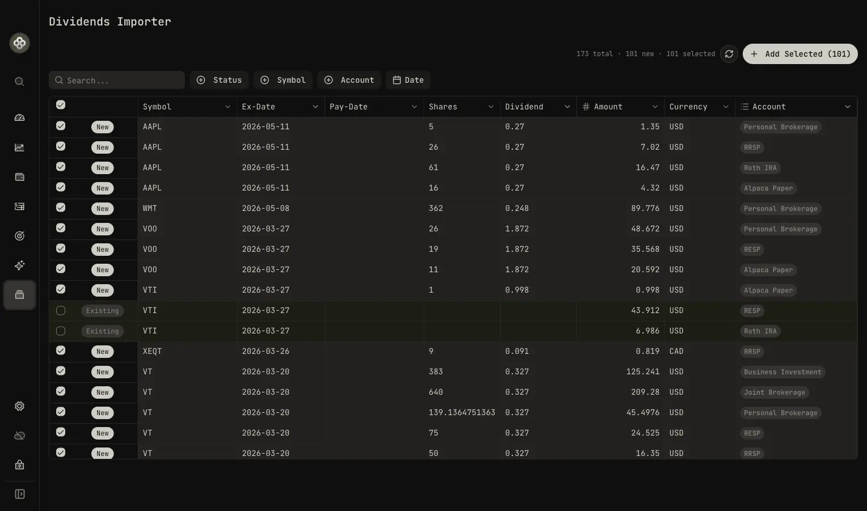Click the app logo icon in sidebar
The height and width of the screenshot is (511, 867).
pyautogui.click(x=20, y=43)
